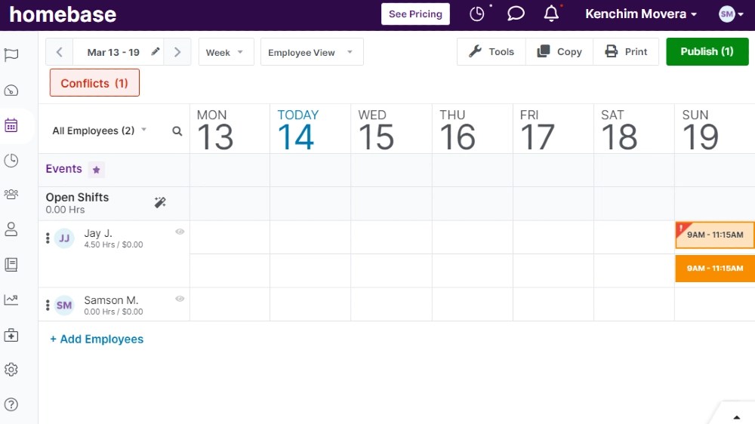Viewport: 755px width, 424px height.
Task: Click the Add Employees link
Action: point(97,340)
